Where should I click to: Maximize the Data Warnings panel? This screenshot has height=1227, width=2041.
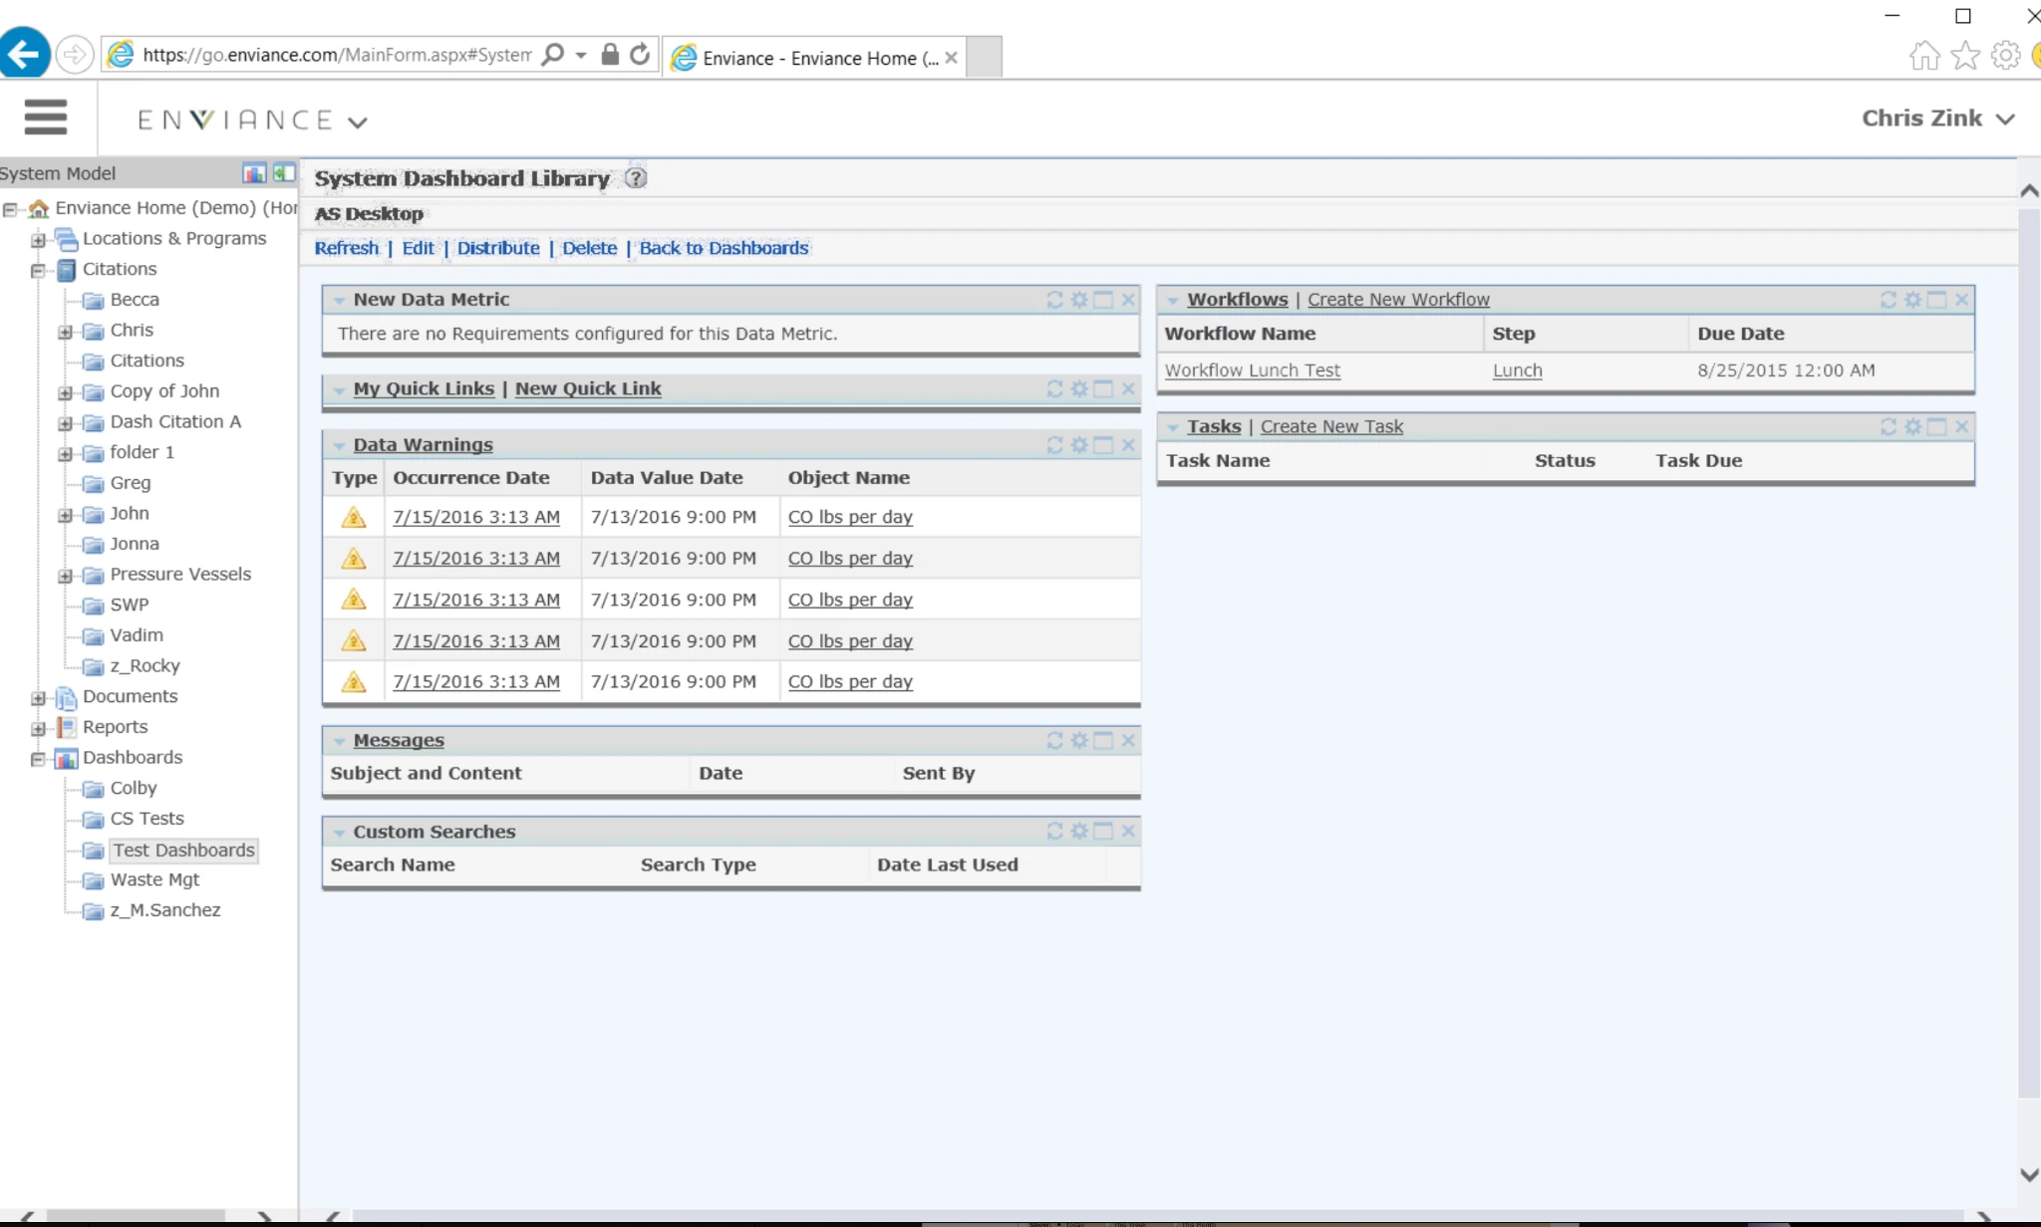click(x=1103, y=445)
